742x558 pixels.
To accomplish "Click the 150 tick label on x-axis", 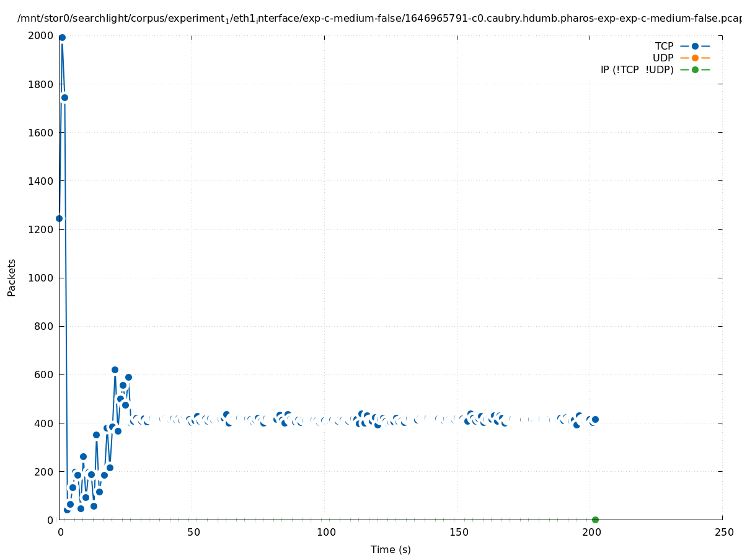I will coord(458,533).
